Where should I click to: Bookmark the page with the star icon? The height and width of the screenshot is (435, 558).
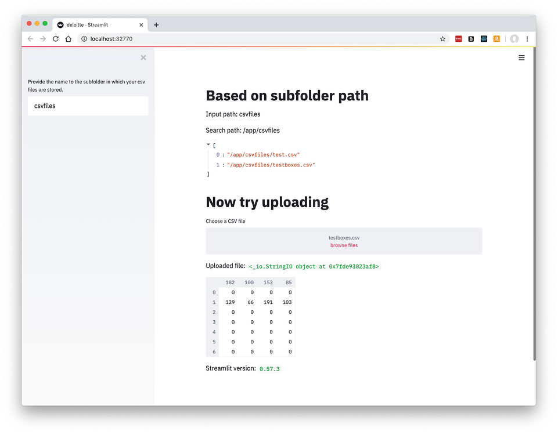point(442,38)
